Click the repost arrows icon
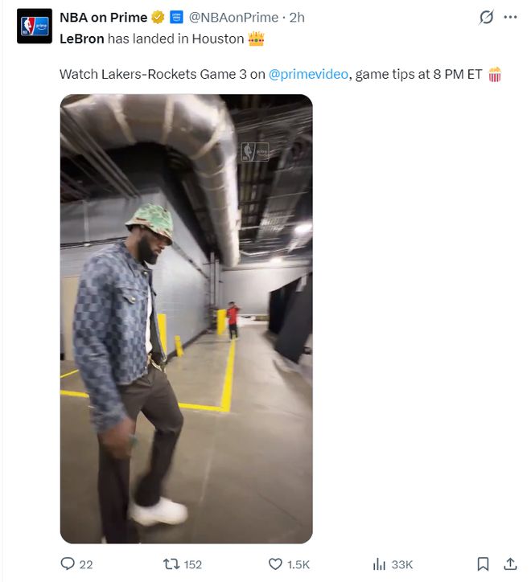Image resolution: width=531 pixels, height=582 pixels. [x=171, y=564]
